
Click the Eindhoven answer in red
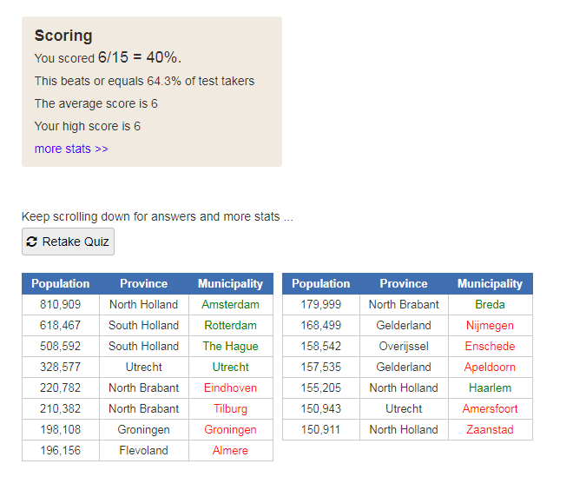[230, 388]
